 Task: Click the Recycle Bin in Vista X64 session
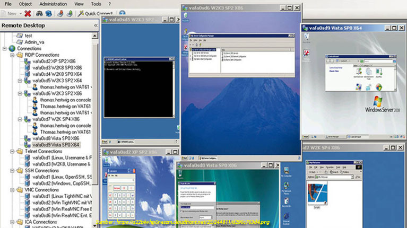click(308, 36)
